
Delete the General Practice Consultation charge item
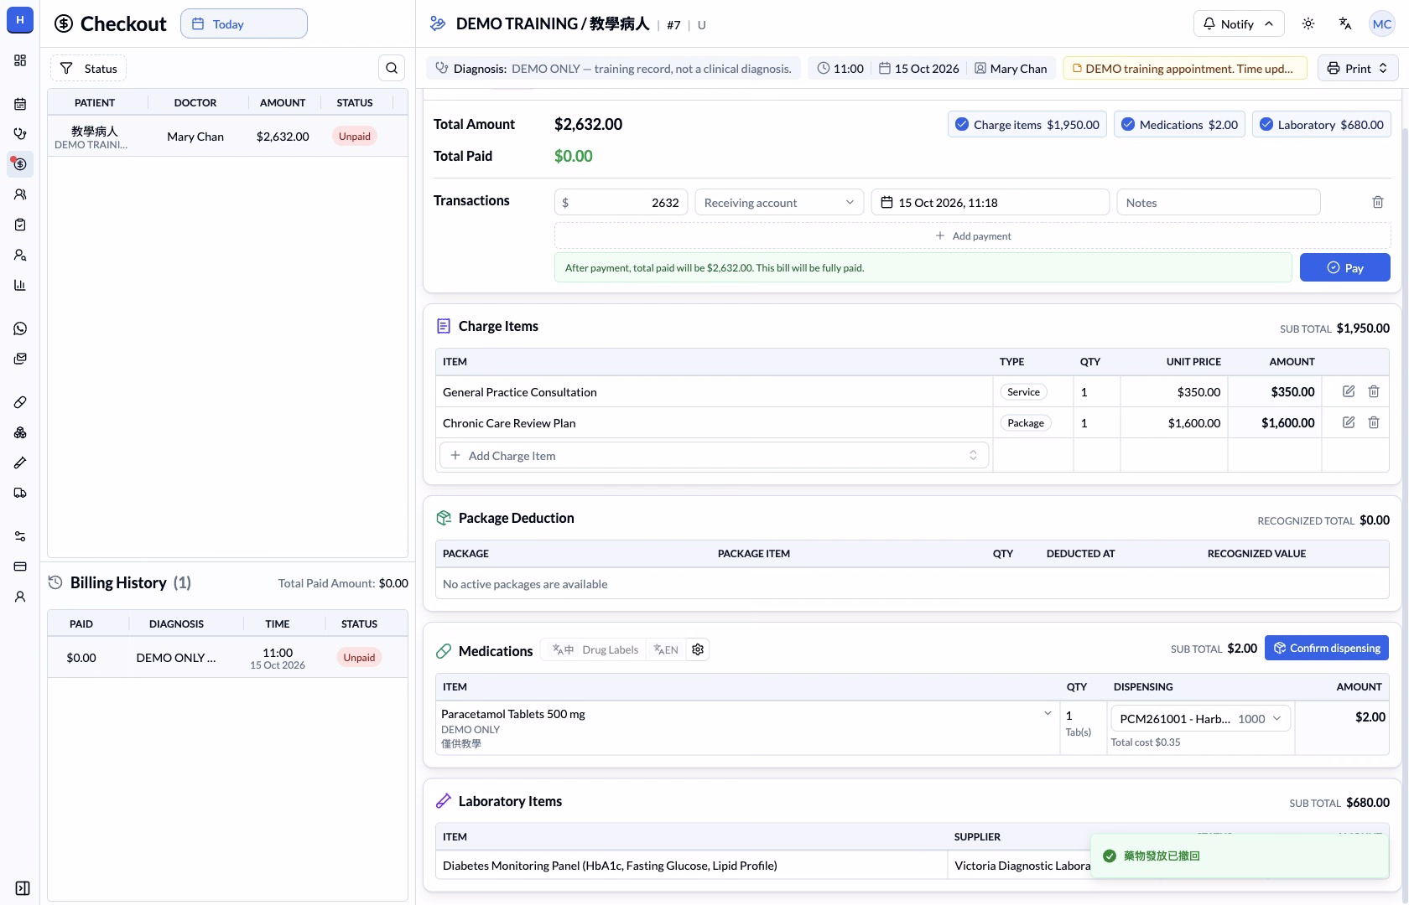(x=1374, y=391)
